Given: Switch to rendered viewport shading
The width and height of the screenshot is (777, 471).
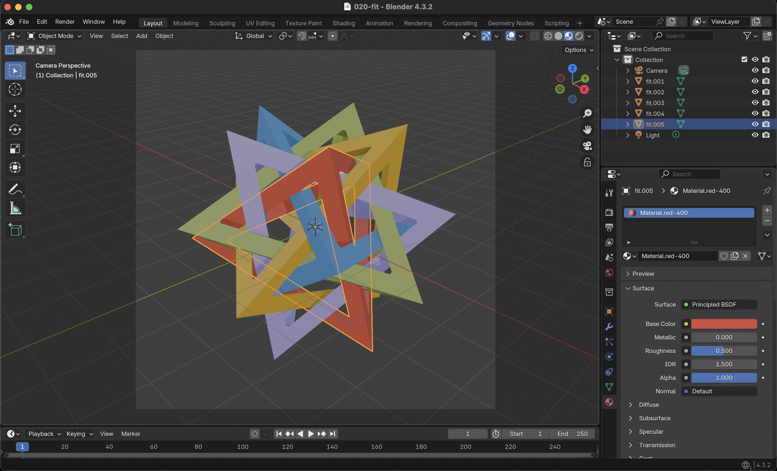Looking at the screenshot, I should tap(579, 36).
